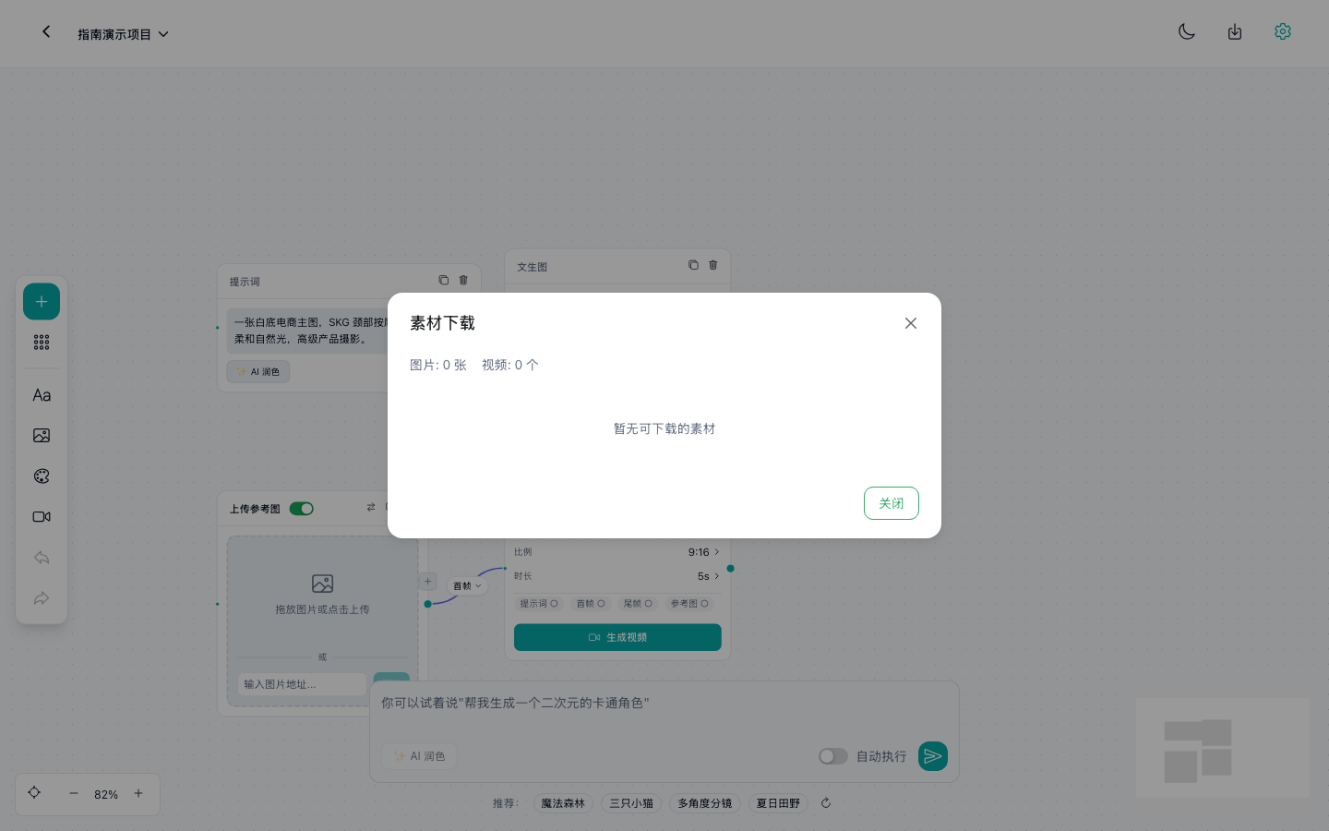
Task: Select the image tool in sidebar
Action: point(42,436)
